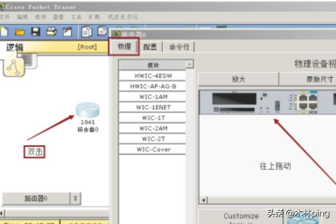Select the WIC-Cover module
336x224 pixels.
click(x=152, y=150)
